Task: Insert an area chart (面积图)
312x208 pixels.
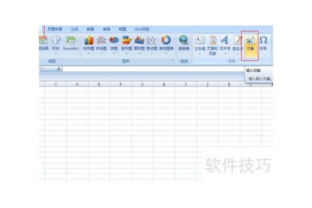Action: click(x=139, y=45)
